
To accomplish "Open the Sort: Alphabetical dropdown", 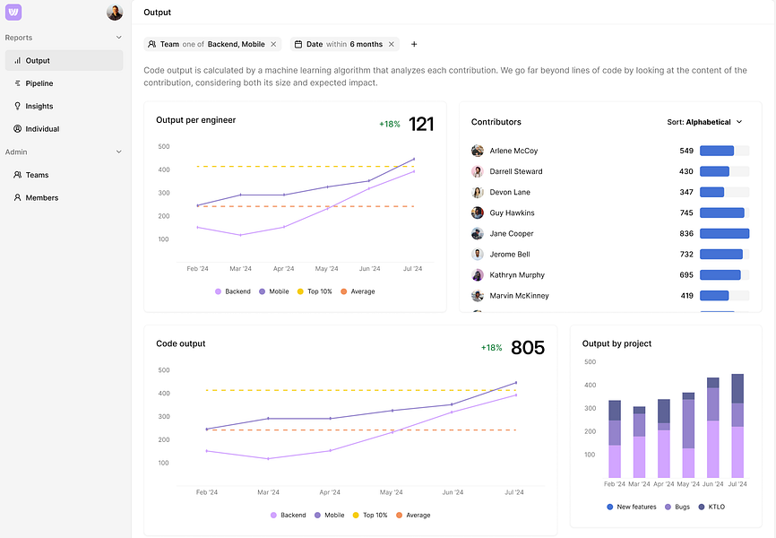I will (x=705, y=122).
